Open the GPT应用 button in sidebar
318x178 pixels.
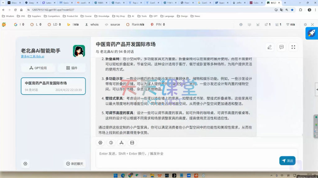click(38, 68)
